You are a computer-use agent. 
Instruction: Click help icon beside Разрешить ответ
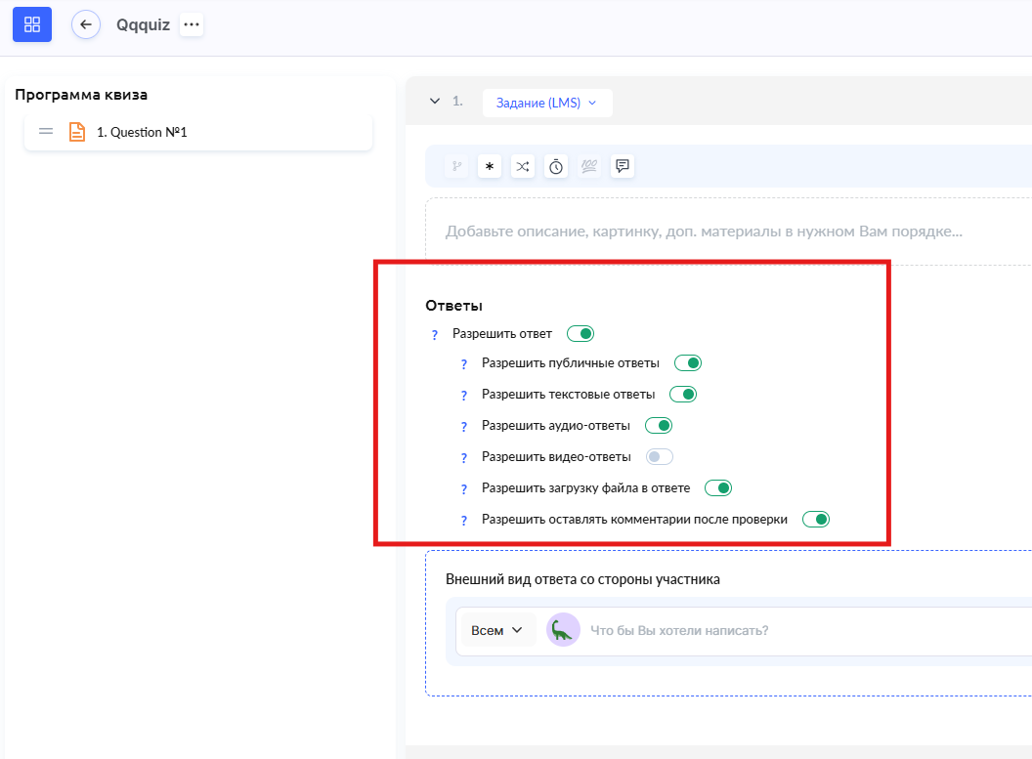point(435,335)
